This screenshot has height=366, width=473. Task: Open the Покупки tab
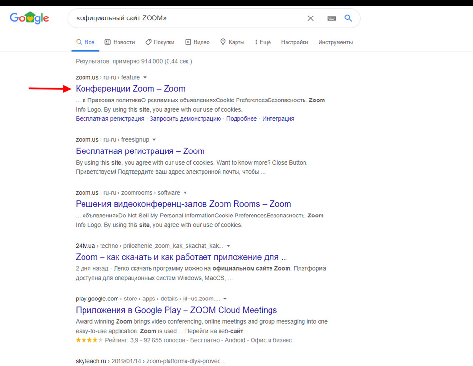coord(160,42)
